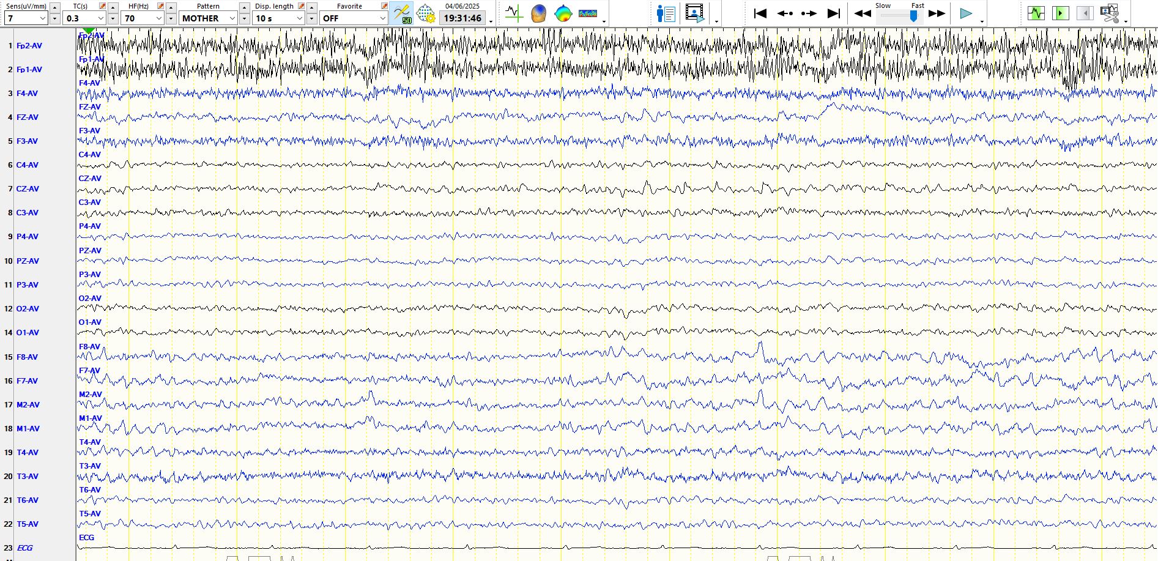Decrease HF(Hz) with the down stepper

(171, 19)
